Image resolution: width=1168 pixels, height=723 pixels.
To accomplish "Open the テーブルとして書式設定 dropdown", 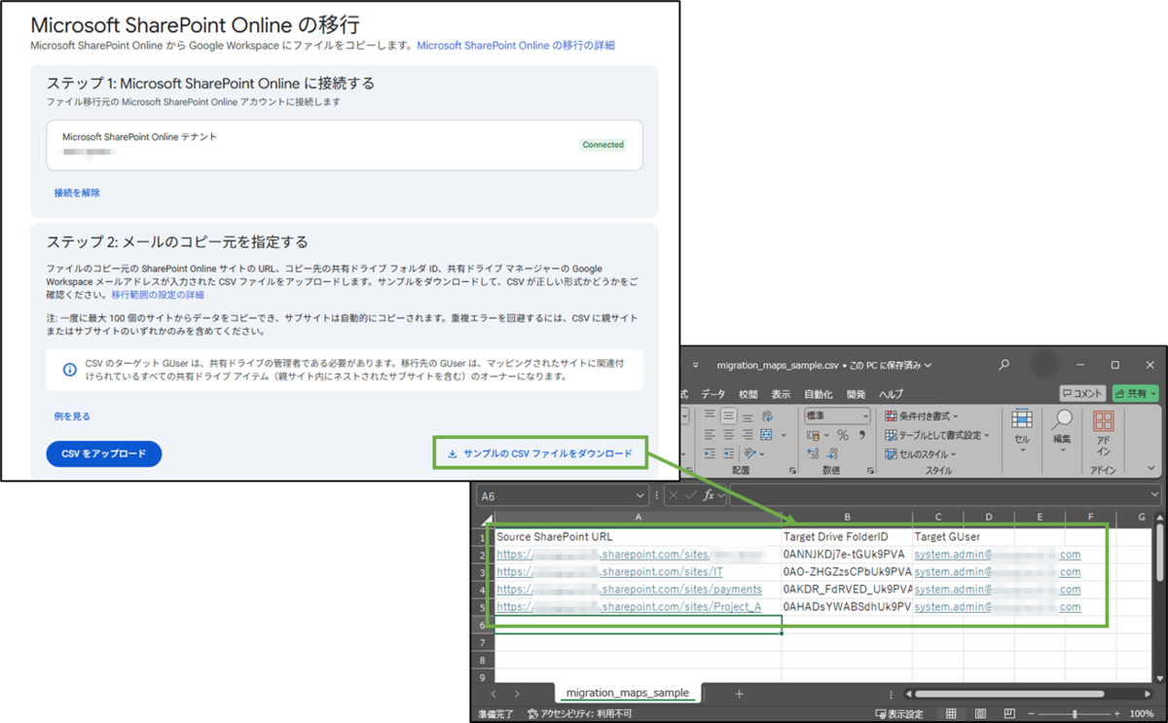I will point(937,435).
